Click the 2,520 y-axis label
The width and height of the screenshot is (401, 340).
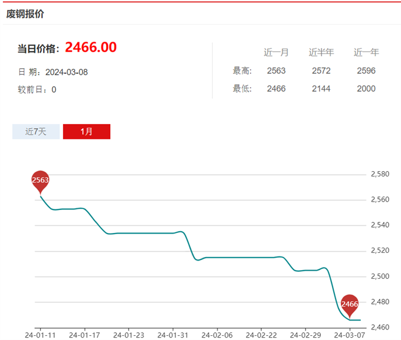[x=380, y=251]
